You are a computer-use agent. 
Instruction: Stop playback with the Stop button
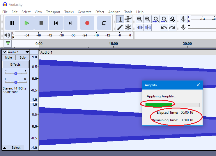(41, 23)
